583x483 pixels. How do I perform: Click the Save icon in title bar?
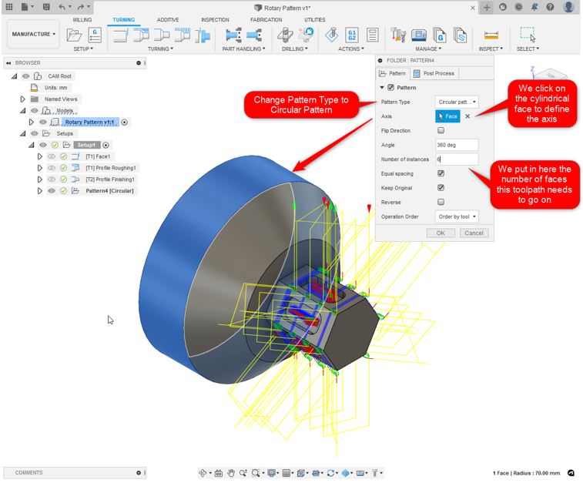click(46, 7)
